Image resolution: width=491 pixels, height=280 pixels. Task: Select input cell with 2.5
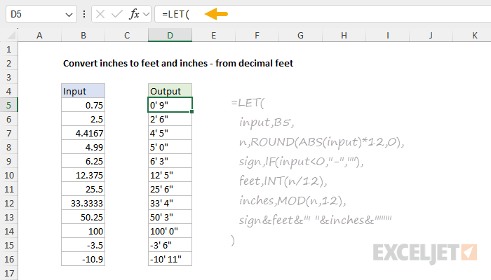click(83, 120)
